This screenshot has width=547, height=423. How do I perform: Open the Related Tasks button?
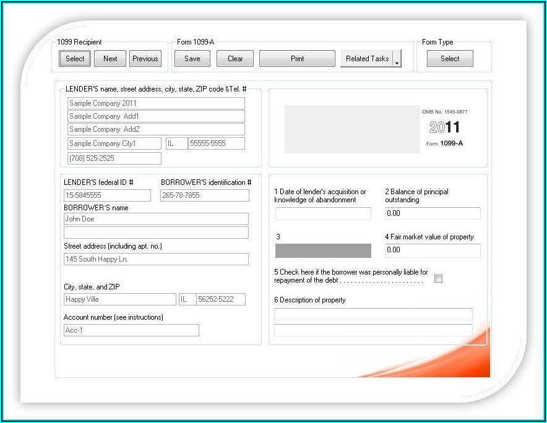[366, 59]
